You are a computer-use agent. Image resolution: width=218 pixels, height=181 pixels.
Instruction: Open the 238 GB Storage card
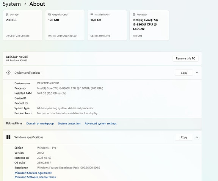[x=23, y=25]
